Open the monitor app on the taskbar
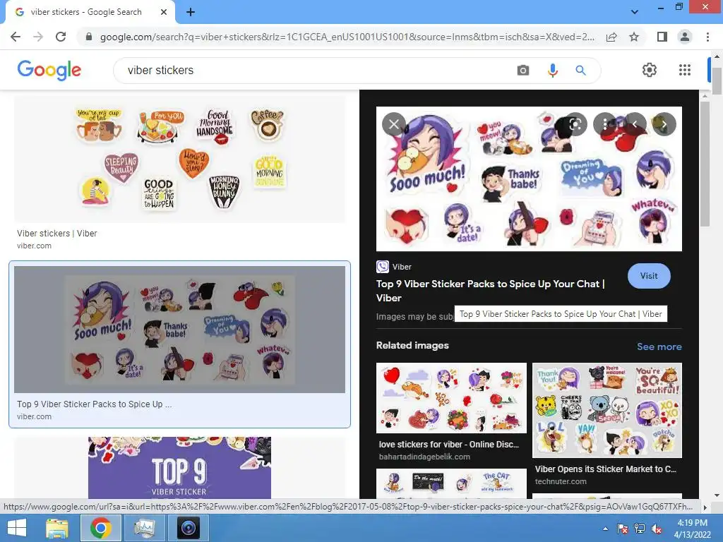This screenshot has height=542, width=723. pyautogui.click(x=144, y=528)
